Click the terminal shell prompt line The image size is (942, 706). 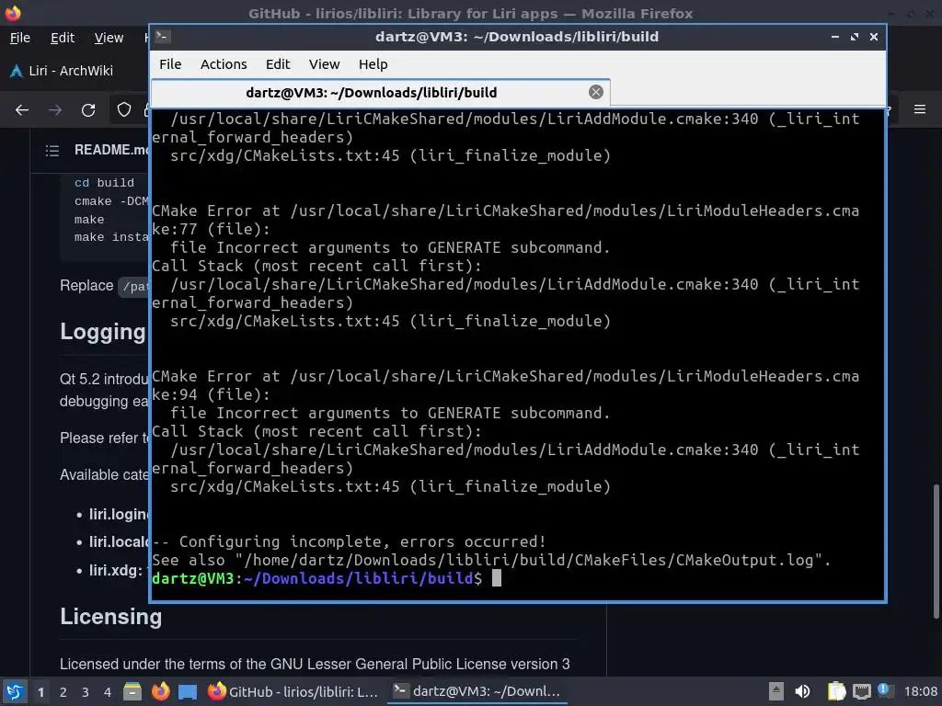tap(327, 578)
